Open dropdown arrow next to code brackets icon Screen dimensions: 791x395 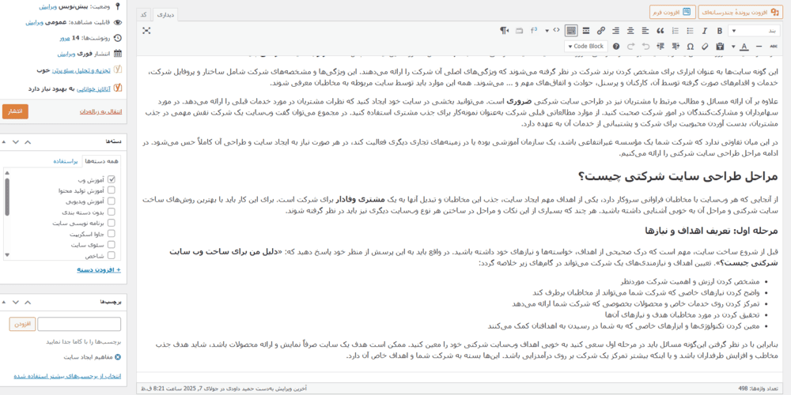(x=547, y=31)
